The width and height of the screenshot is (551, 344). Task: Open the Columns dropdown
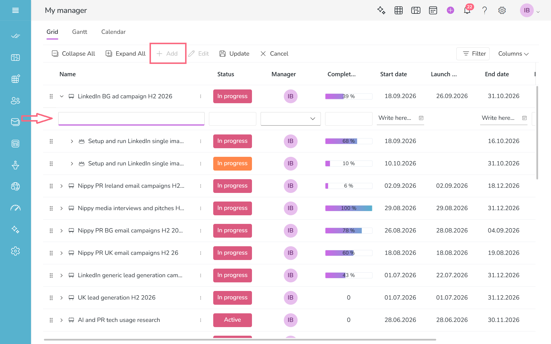(513, 54)
